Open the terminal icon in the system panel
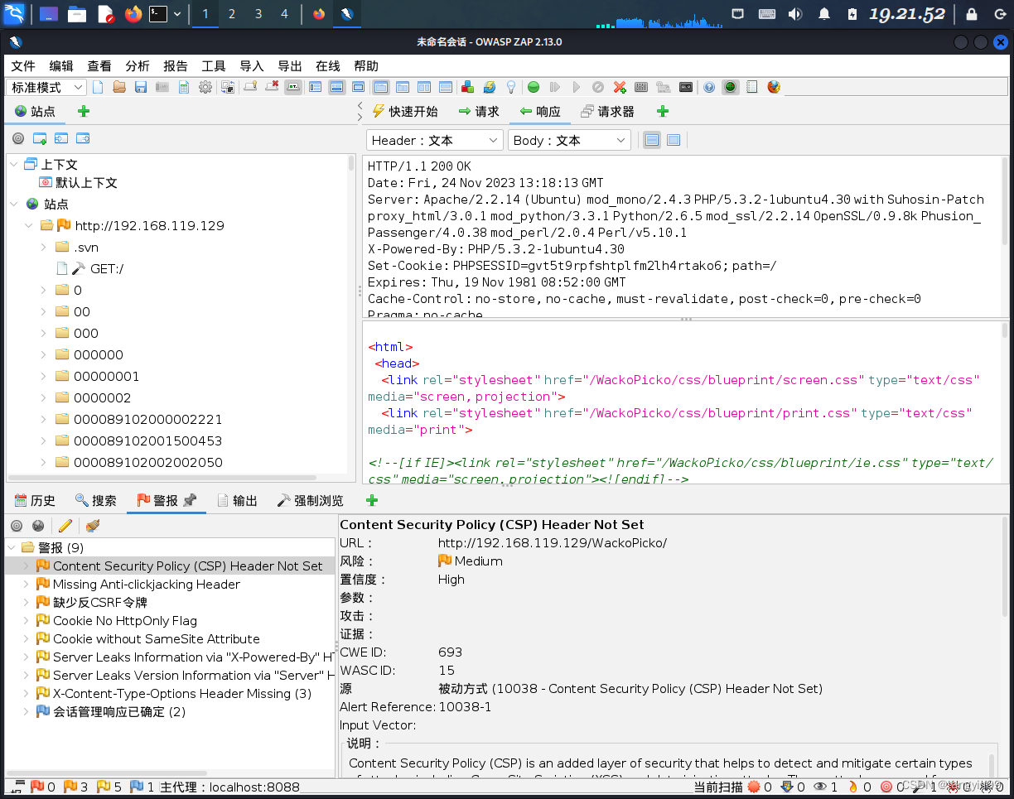 pos(158,13)
